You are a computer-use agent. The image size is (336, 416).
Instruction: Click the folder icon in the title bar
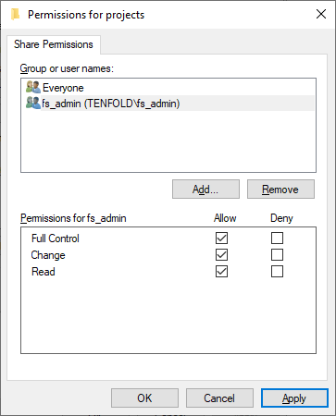pos(15,15)
